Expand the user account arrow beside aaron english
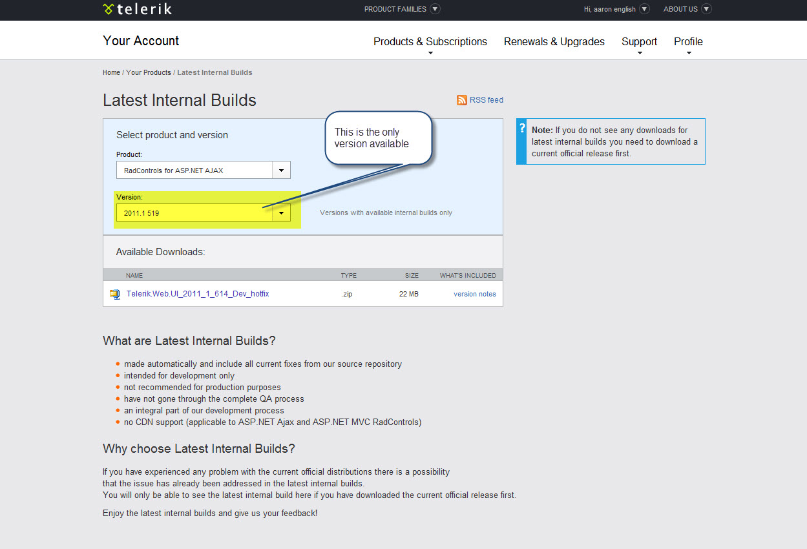The image size is (807, 549). 645,9
